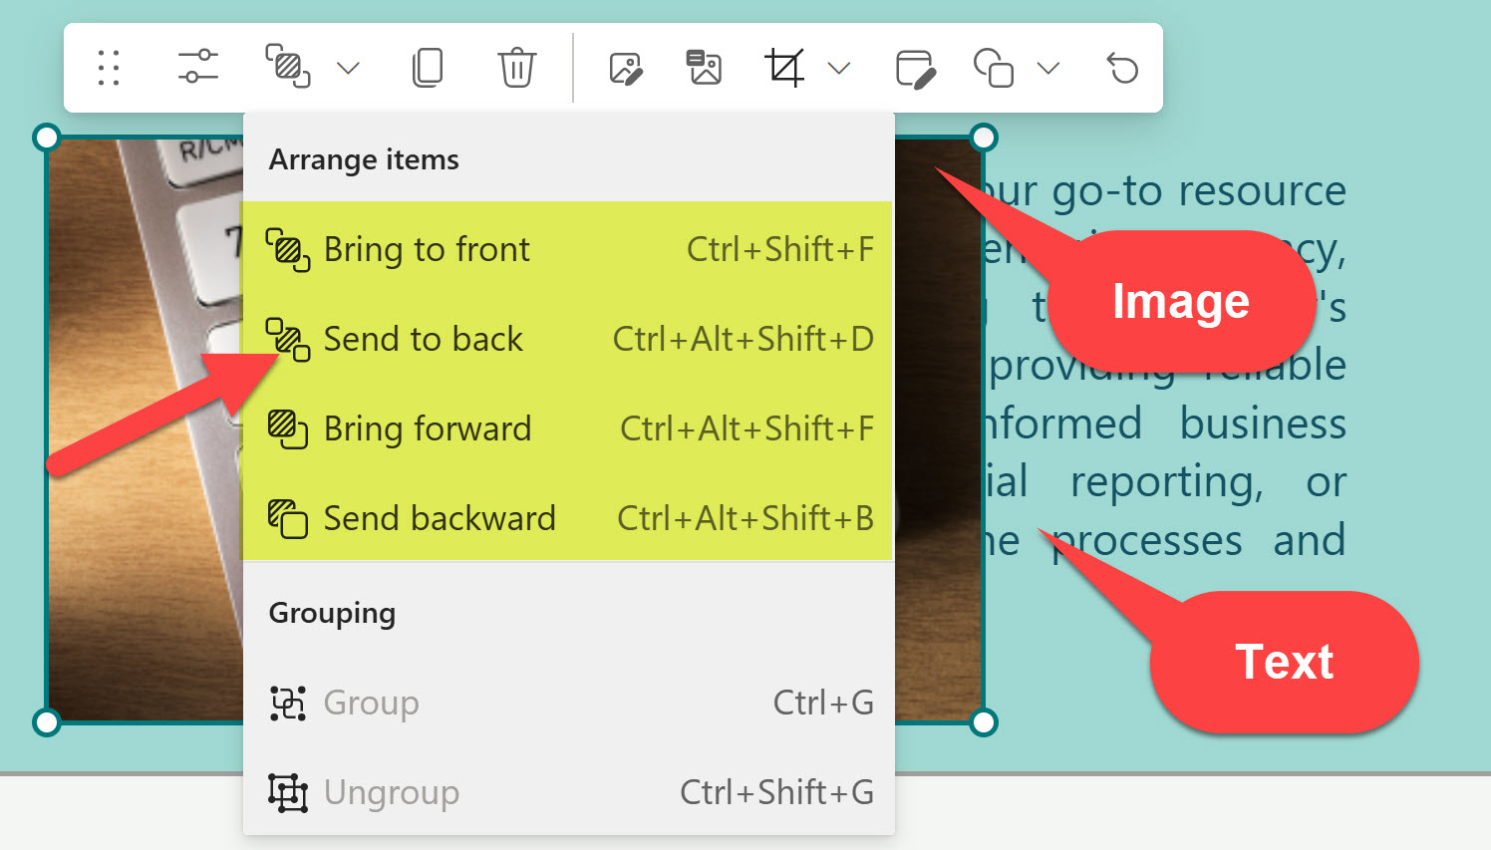Open the image adjustment controls

(x=196, y=68)
